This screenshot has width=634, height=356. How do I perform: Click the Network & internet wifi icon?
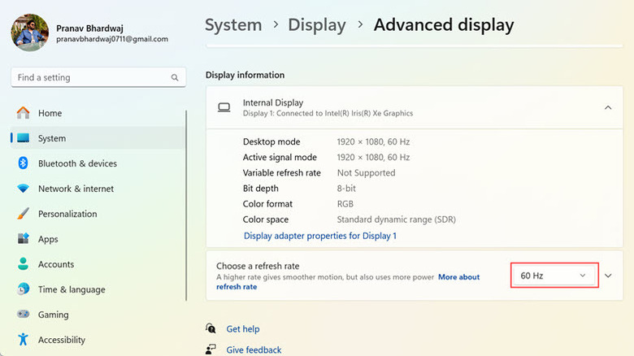(x=23, y=189)
